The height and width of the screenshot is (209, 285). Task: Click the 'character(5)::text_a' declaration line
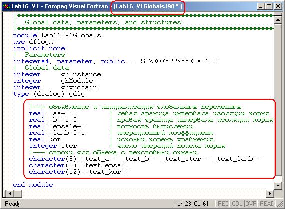coord(147,159)
